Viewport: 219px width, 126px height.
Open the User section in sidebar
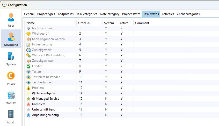click(x=11, y=20)
